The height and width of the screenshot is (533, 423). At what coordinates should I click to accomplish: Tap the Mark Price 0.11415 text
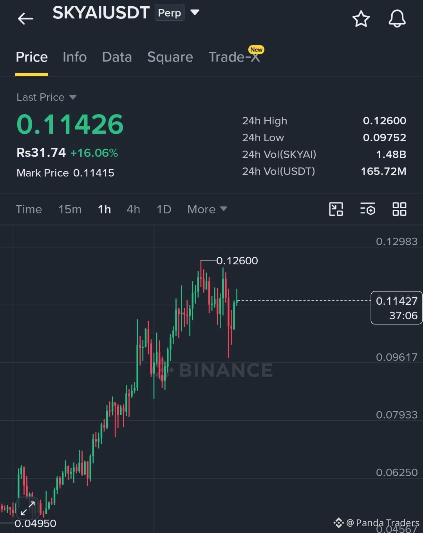point(65,173)
